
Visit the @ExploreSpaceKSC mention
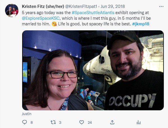pyautogui.click(x=41, y=18)
